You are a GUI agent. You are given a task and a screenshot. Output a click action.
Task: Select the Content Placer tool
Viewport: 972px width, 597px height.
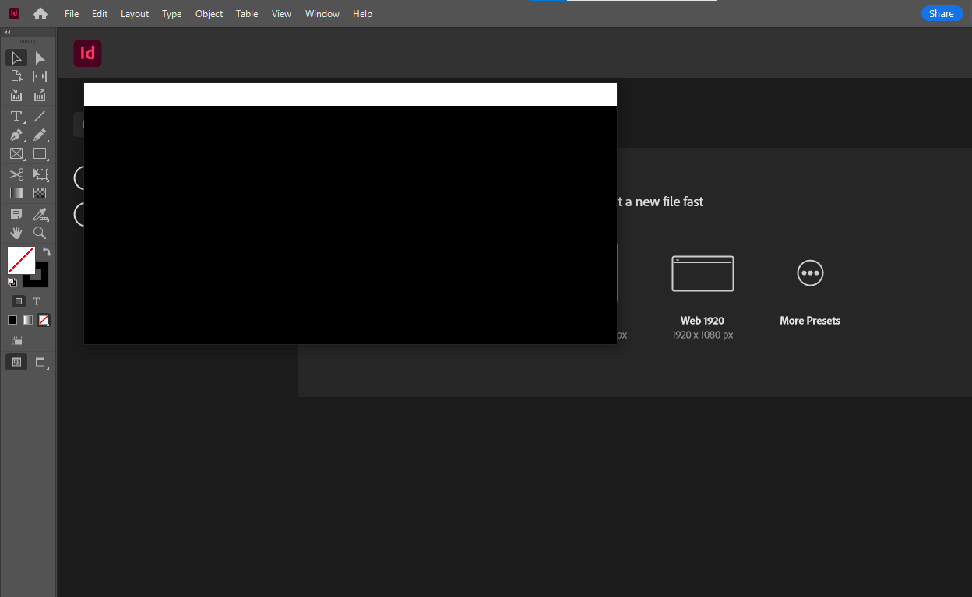coord(40,96)
